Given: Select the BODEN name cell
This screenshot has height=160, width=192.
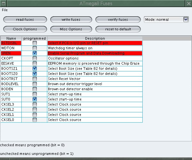Looking at the screenshot, I should 11,89.
